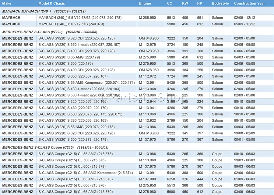
Task: Click construction year "05/09 - 12/12"
Action: (x=244, y=24)
